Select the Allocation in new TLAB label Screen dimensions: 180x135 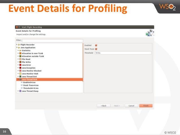(x=32, y=53)
